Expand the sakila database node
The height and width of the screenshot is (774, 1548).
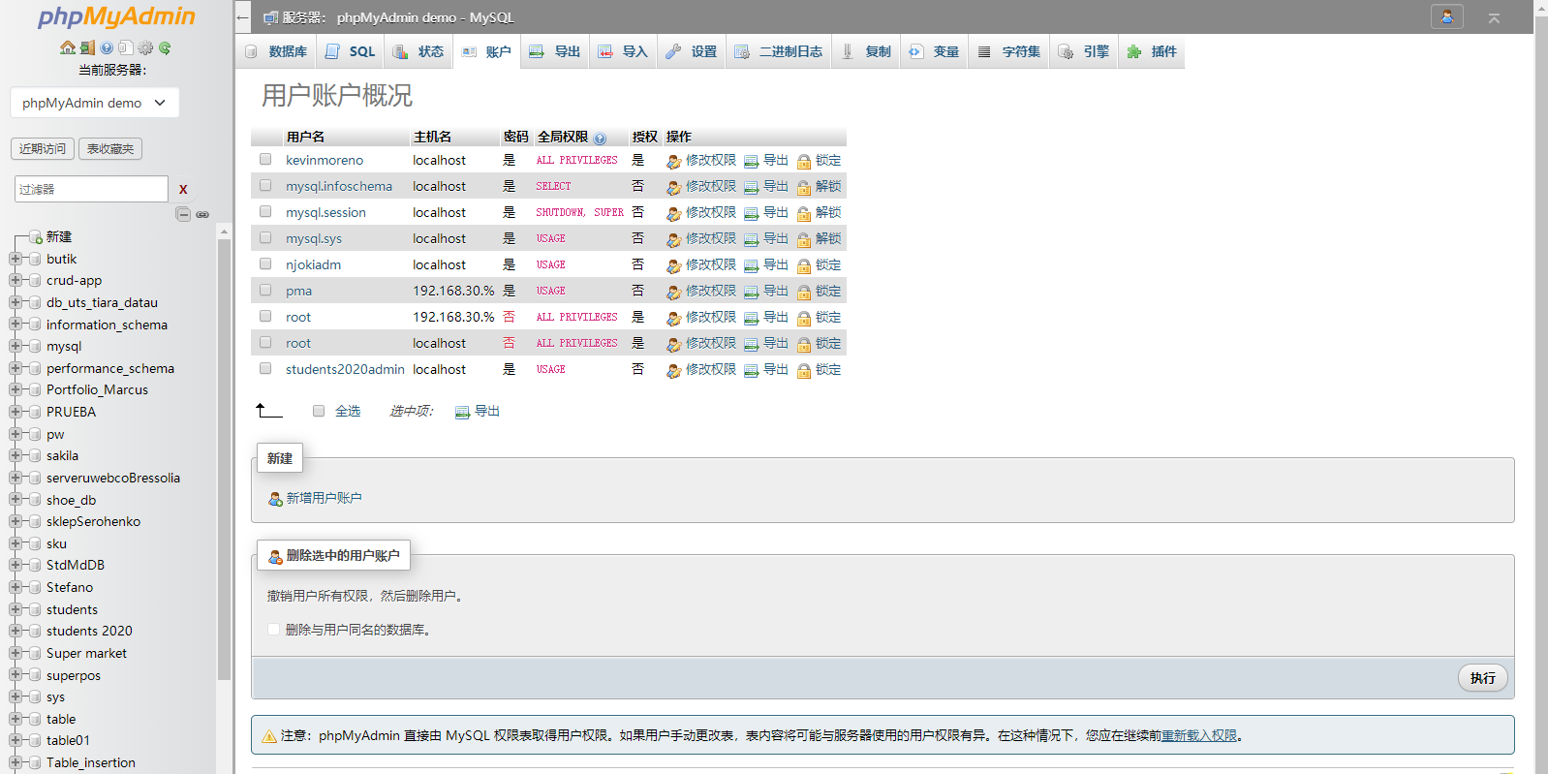pyautogui.click(x=15, y=456)
